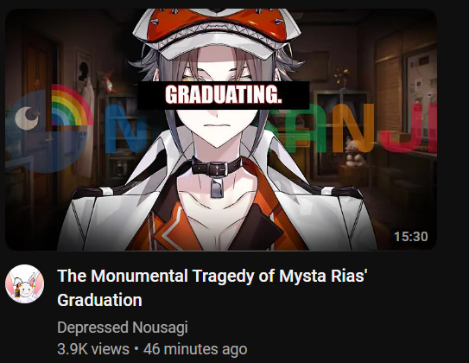Viewport: 469px width, 363px height.
Task: Click the orange letter N in thumbnail
Action: (352, 128)
